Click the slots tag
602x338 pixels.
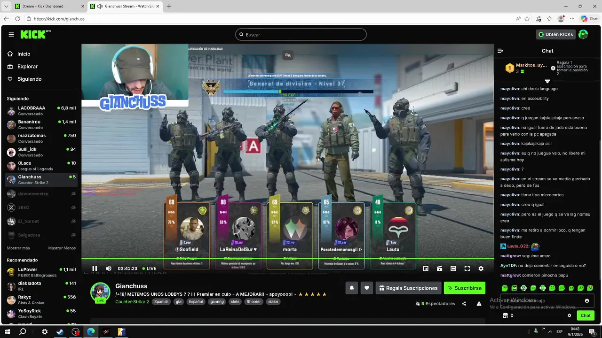[x=235, y=302]
